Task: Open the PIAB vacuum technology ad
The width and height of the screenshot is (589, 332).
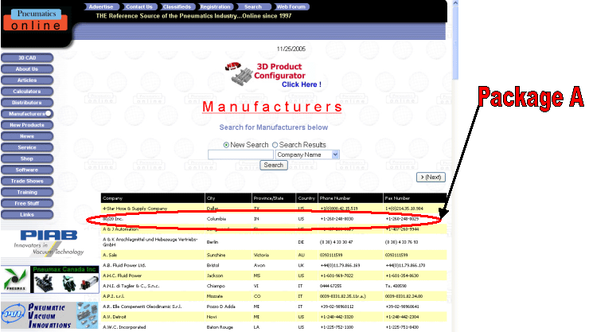Action: click(49, 243)
